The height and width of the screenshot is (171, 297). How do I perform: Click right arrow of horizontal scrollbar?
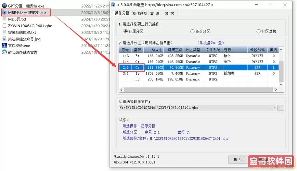pos(276,90)
